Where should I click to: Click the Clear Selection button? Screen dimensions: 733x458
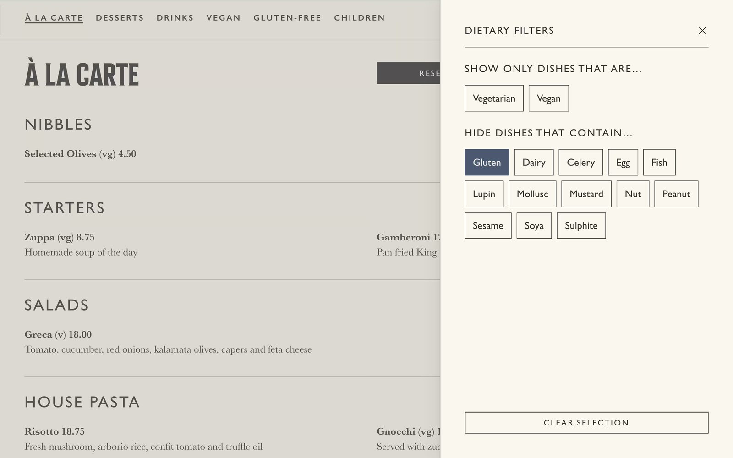point(586,423)
